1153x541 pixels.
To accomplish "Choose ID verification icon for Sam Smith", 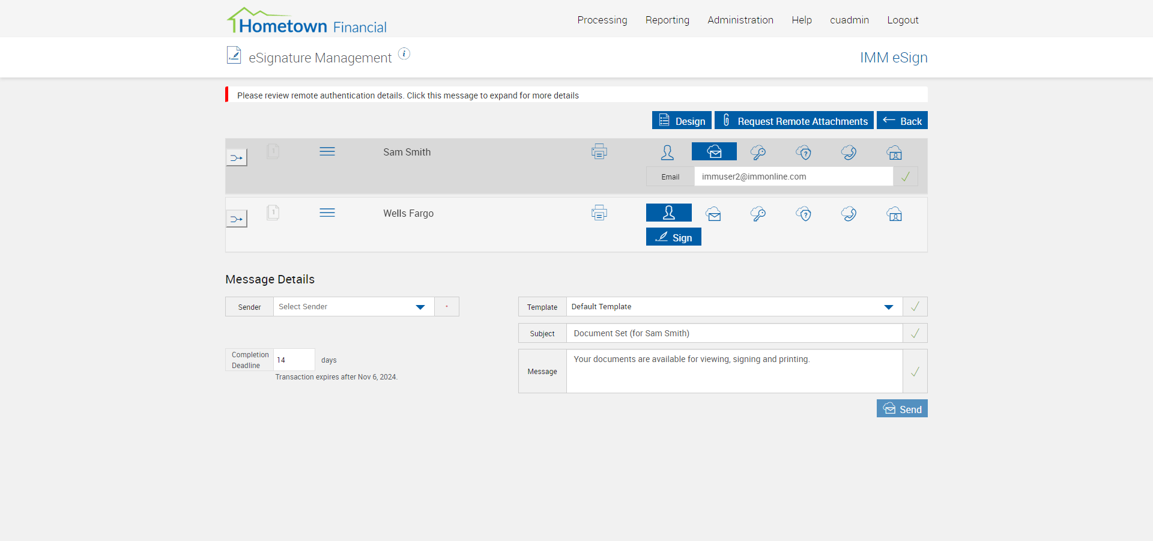I will point(894,153).
